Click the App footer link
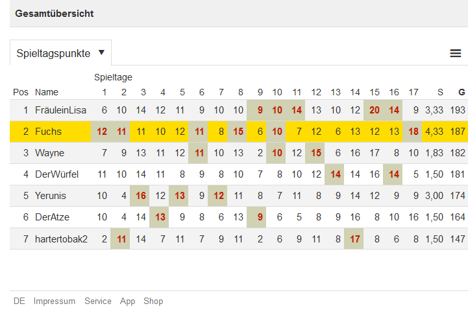This screenshot has height=317, width=468. [x=128, y=301]
